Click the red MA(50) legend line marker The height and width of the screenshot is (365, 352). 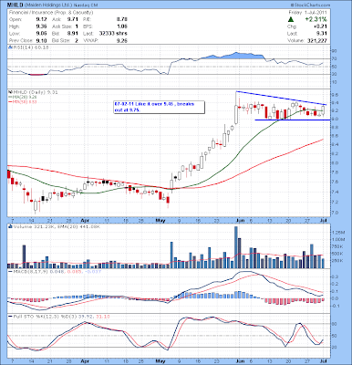[x=9, y=101]
